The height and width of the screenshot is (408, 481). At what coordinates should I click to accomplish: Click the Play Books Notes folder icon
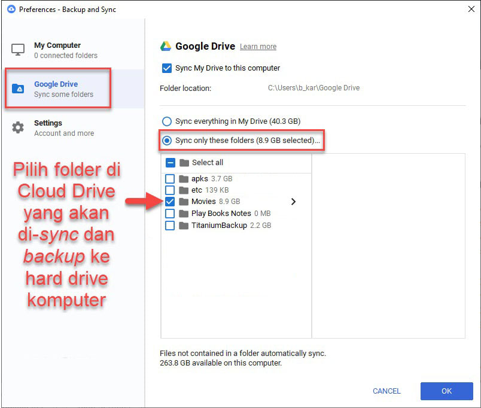(184, 214)
